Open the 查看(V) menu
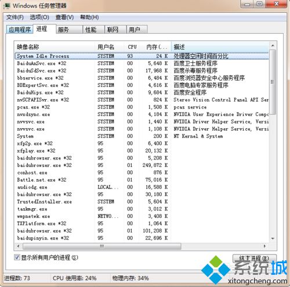The height and width of the screenshot is (287, 290). [x=64, y=17]
